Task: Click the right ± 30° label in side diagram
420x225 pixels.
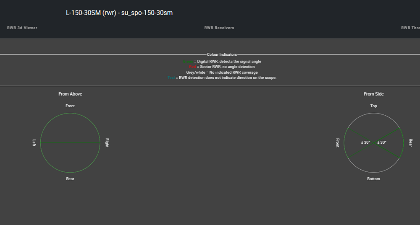Action: click(x=382, y=142)
